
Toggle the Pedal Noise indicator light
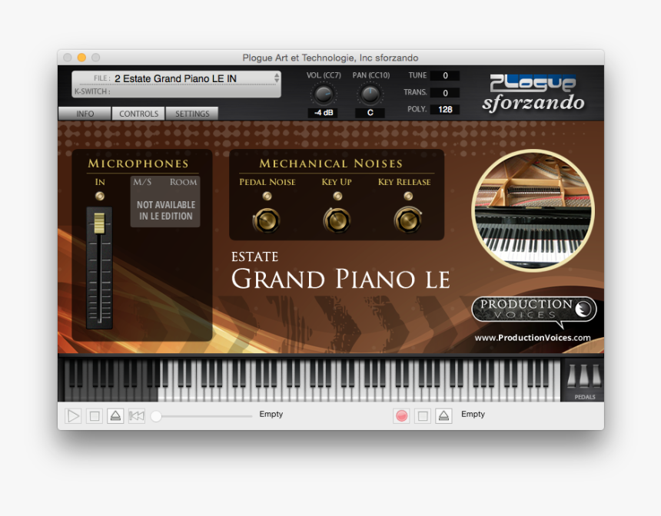[x=266, y=195]
